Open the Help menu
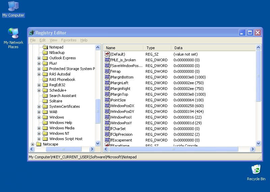This screenshot has width=270, height=192. 84,40
